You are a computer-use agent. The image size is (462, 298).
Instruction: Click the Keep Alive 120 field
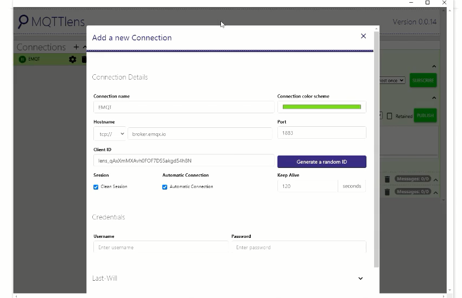tap(308, 186)
